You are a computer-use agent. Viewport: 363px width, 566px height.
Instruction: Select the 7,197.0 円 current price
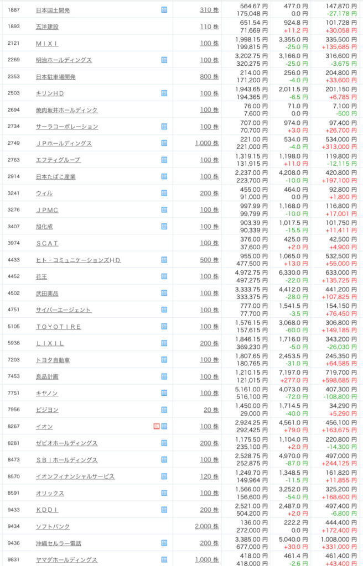[293, 373]
